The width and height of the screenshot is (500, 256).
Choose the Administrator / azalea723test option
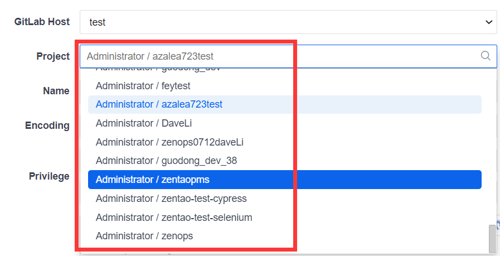pyautogui.click(x=159, y=104)
